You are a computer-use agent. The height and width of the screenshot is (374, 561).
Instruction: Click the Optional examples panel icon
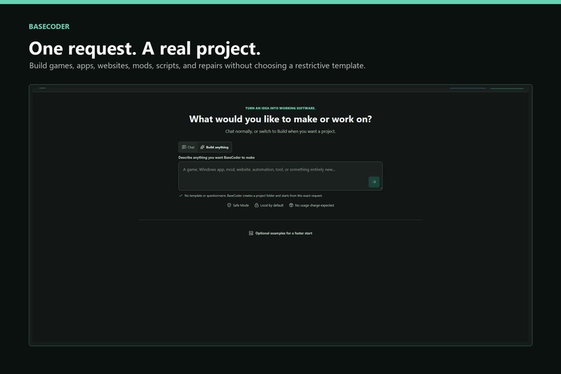[251, 233]
